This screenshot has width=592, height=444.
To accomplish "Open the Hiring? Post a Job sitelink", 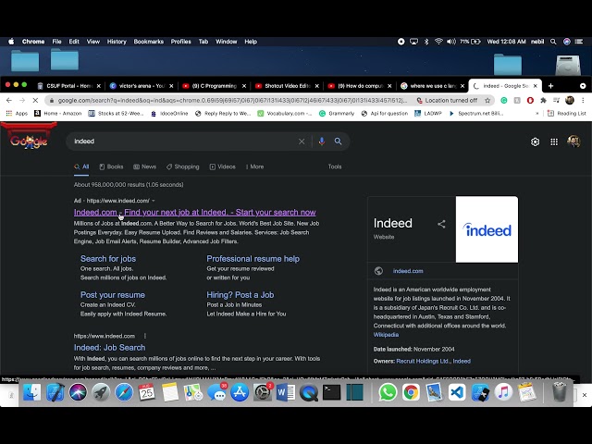I will coord(240,295).
